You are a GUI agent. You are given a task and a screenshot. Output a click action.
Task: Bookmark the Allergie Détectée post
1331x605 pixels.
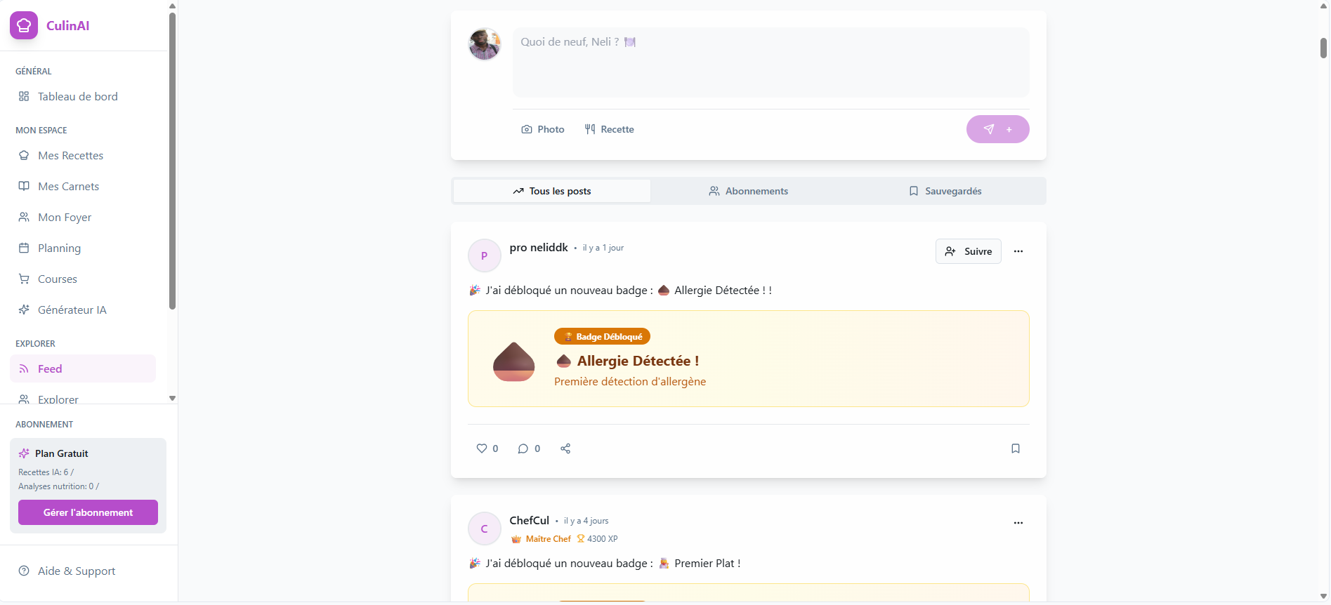tap(1016, 448)
